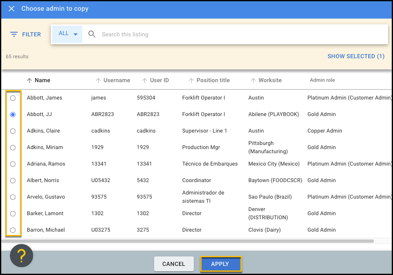Click worksite Baytown (FOODCSCR)
Image resolution: width=393 pixels, height=275 pixels.
pos(275,180)
